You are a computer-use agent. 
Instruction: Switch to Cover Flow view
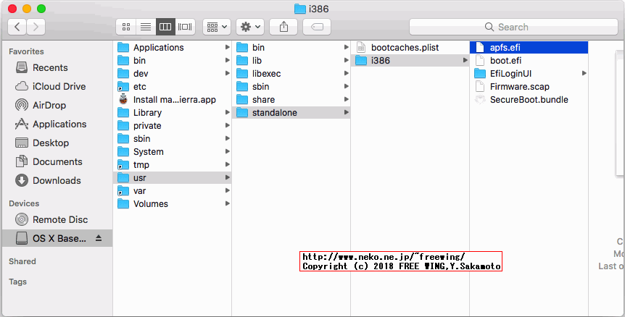pyautogui.click(x=185, y=27)
